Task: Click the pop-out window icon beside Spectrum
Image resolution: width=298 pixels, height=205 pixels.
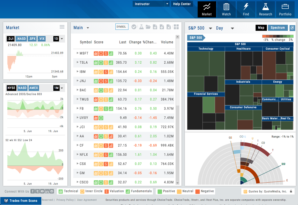Action: click(x=292, y=28)
